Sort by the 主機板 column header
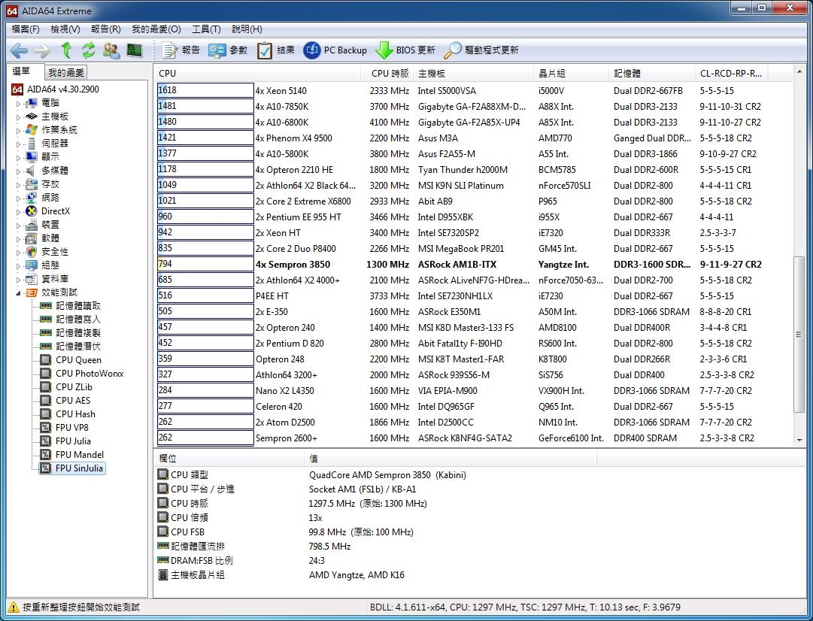 473,74
